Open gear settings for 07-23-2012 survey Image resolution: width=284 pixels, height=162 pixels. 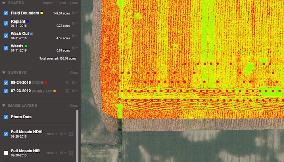point(74,91)
